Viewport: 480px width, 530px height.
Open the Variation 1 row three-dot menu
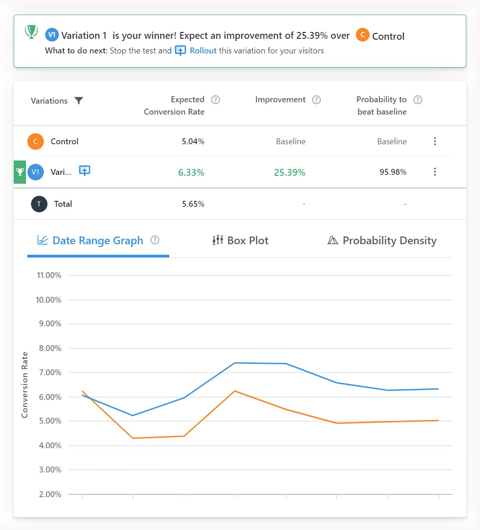[434, 172]
